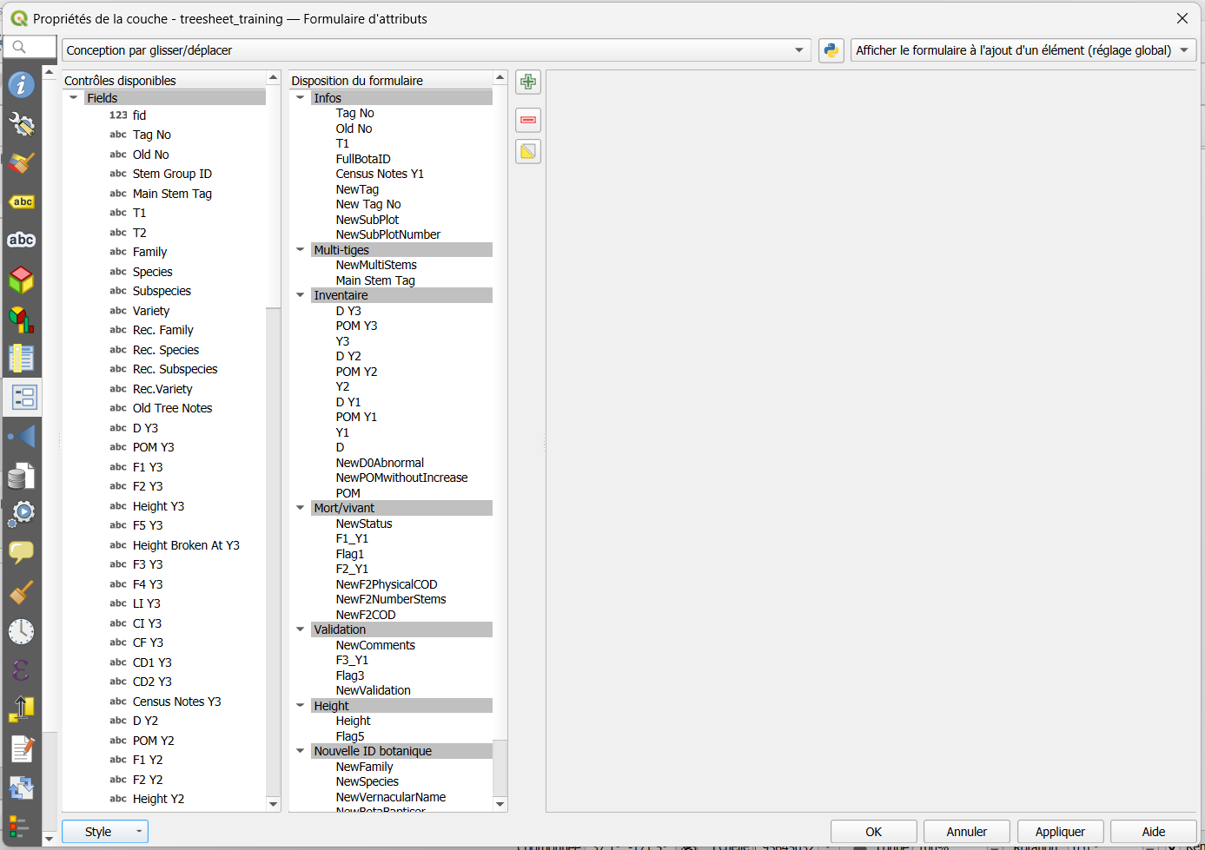Click the Annuler button
Screen dimensions: 1205x850
click(x=967, y=832)
